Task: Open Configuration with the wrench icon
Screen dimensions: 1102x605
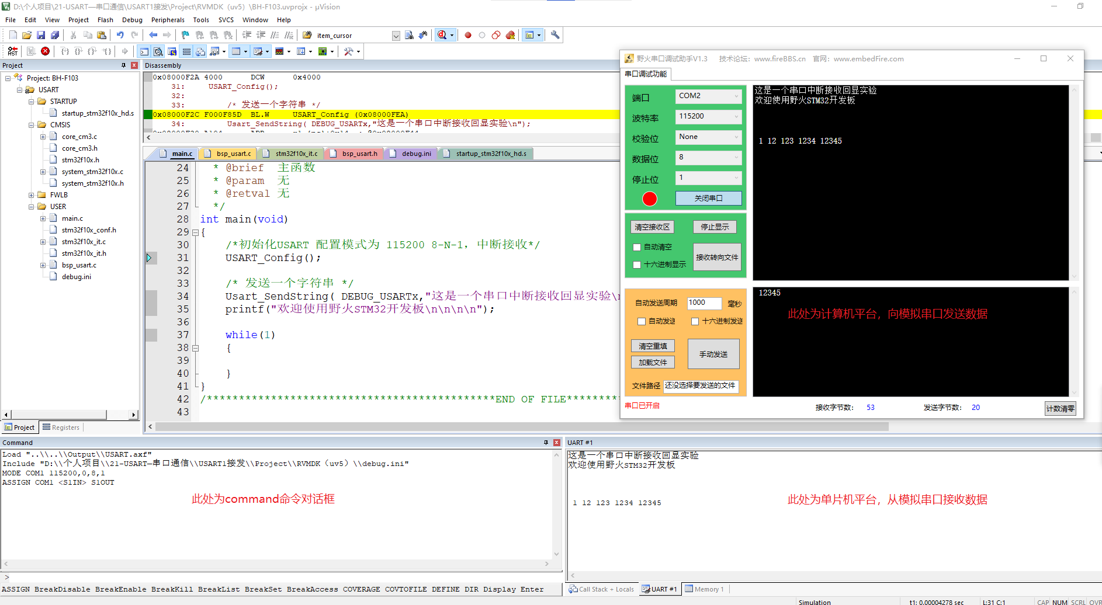Action: coord(555,35)
